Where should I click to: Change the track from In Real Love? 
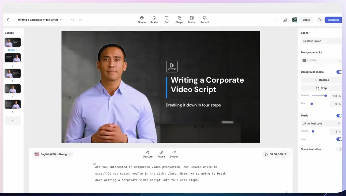321,124
